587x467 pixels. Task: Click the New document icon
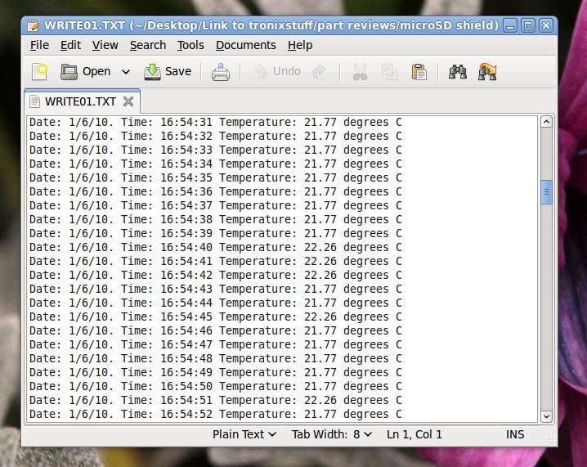(x=39, y=72)
